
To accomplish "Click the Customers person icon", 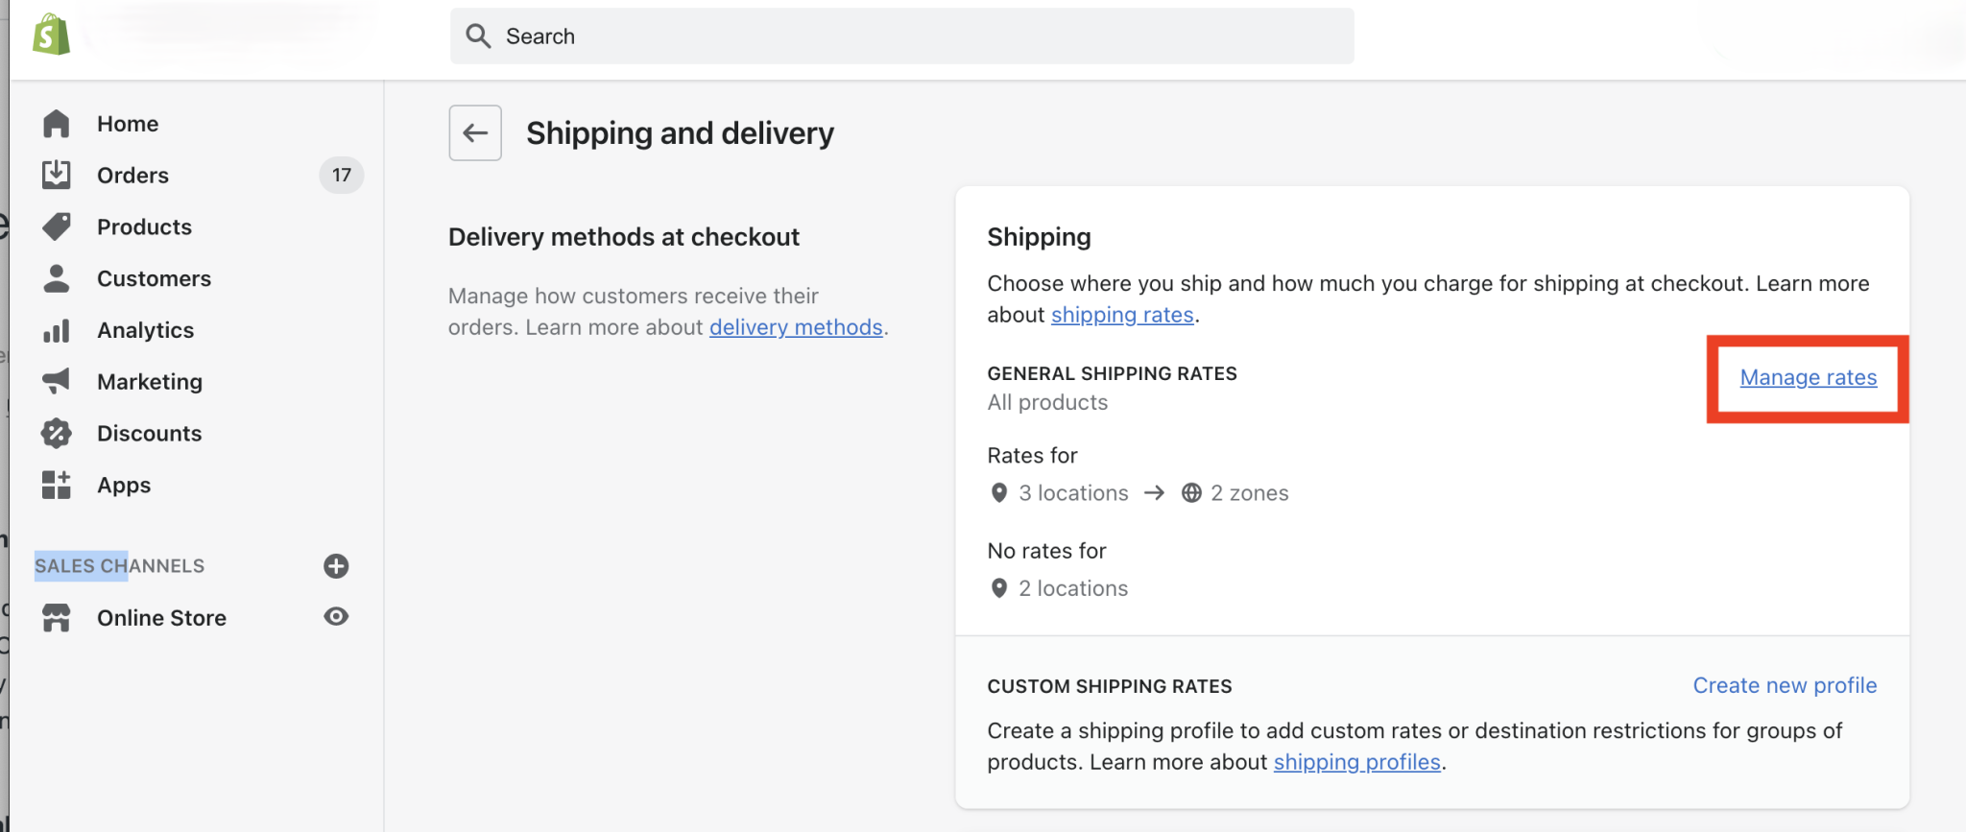I will [57, 278].
